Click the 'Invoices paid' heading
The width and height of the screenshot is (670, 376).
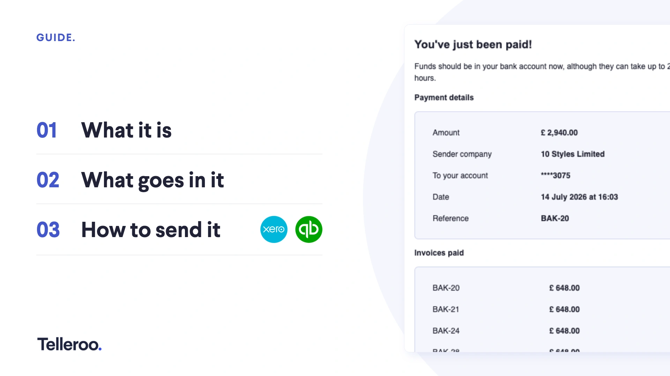(439, 253)
